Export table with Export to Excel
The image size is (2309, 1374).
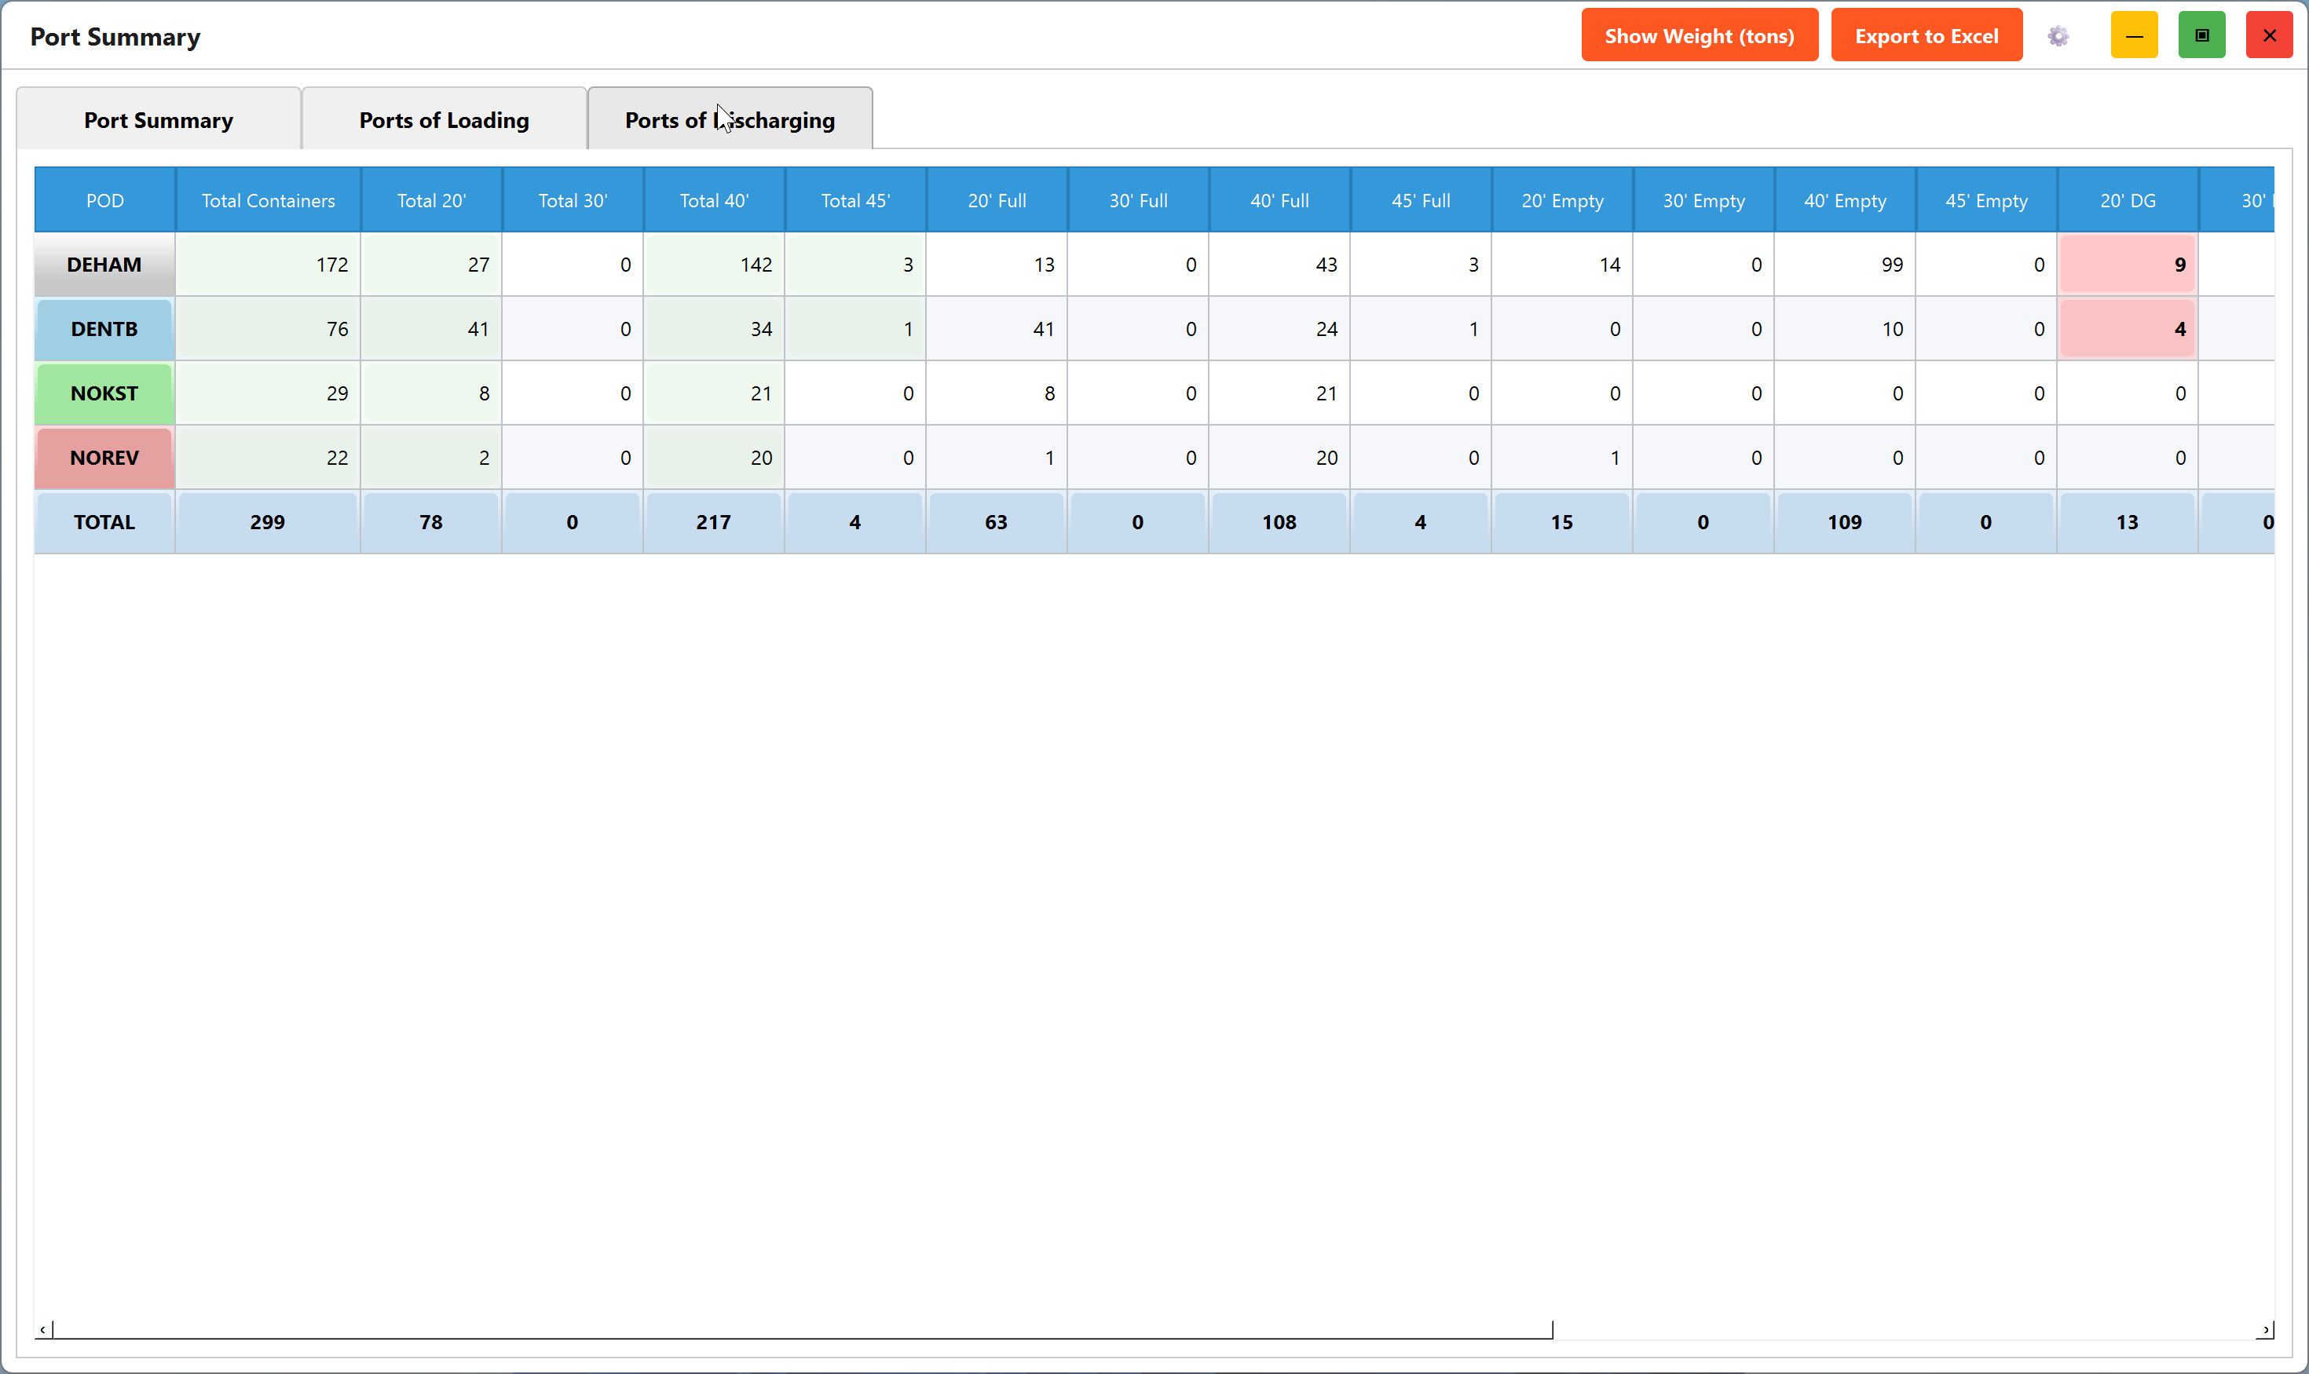[1927, 35]
